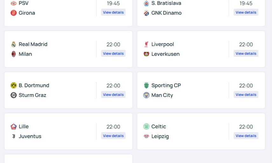The image size is (272, 163).
Task: Click the Celtic club crest icon
Action: click(146, 126)
